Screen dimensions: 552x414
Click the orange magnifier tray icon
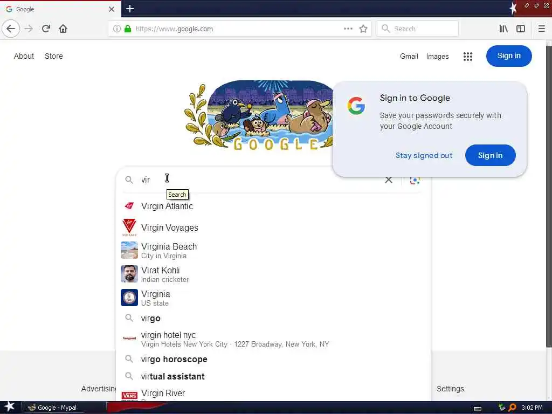point(512,408)
